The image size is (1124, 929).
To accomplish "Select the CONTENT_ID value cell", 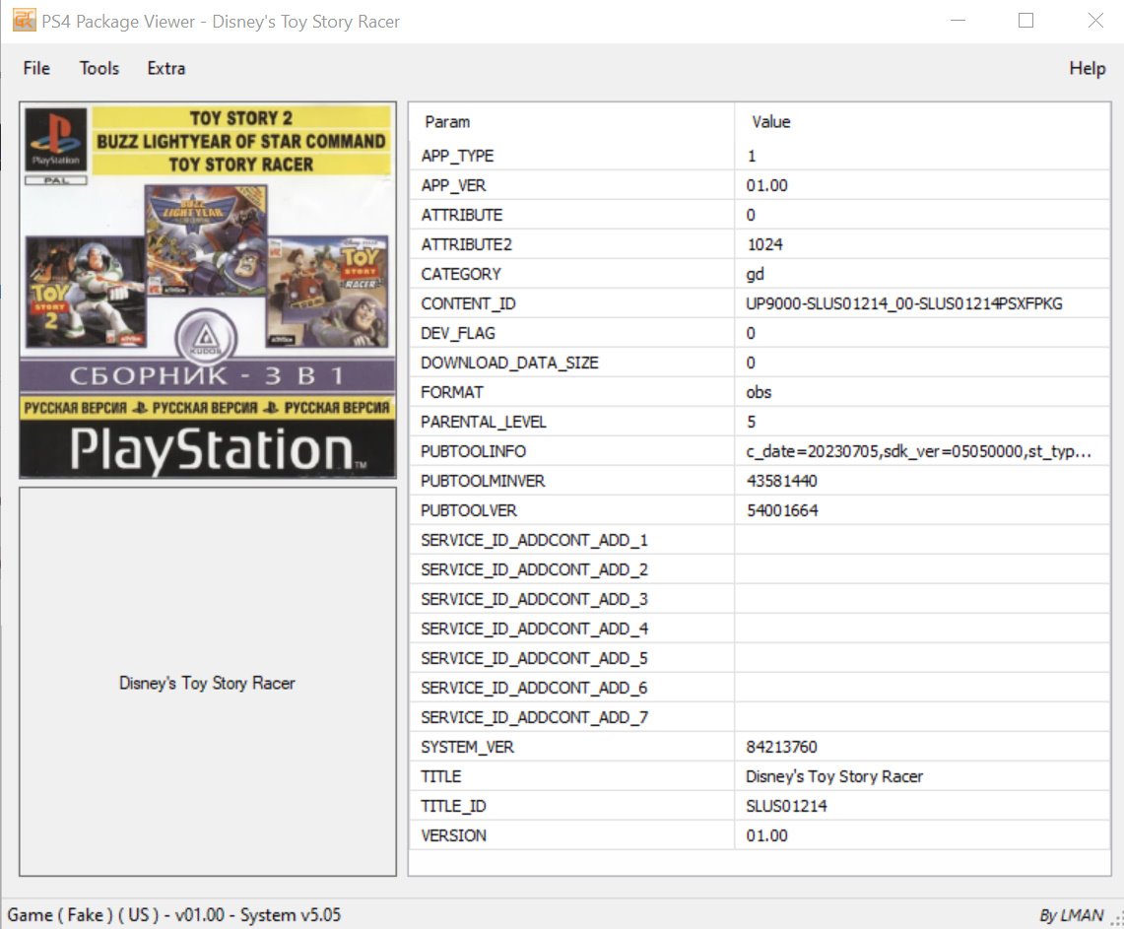I will point(903,303).
